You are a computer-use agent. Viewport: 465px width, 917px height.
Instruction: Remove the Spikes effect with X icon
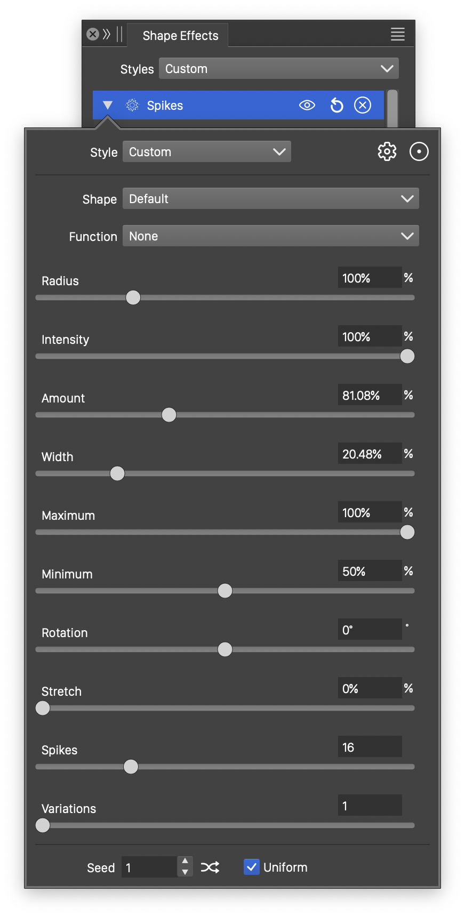(x=363, y=105)
